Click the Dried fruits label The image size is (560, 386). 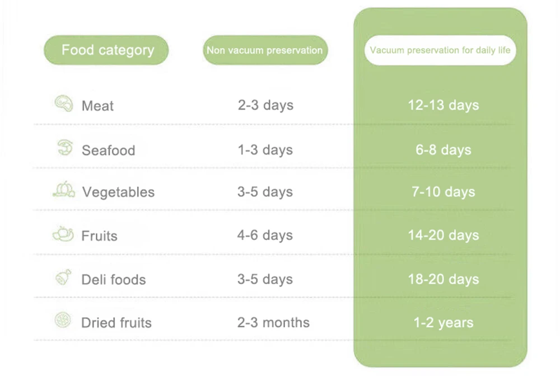(116, 322)
